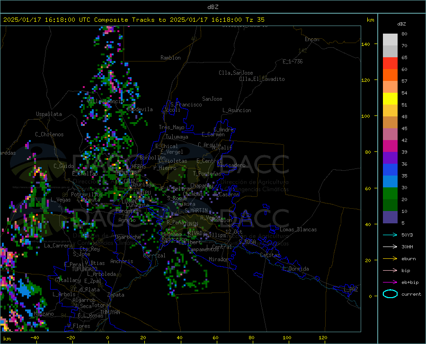Click the 'S_Francisco' map label

click(x=186, y=105)
